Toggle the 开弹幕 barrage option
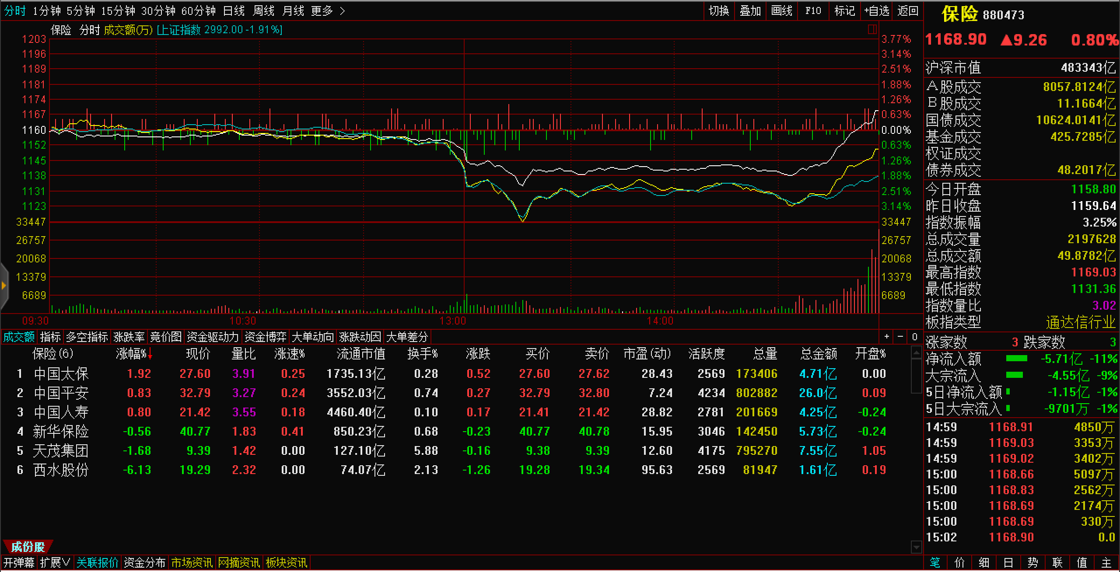The image size is (1120, 572). (x=19, y=562)
